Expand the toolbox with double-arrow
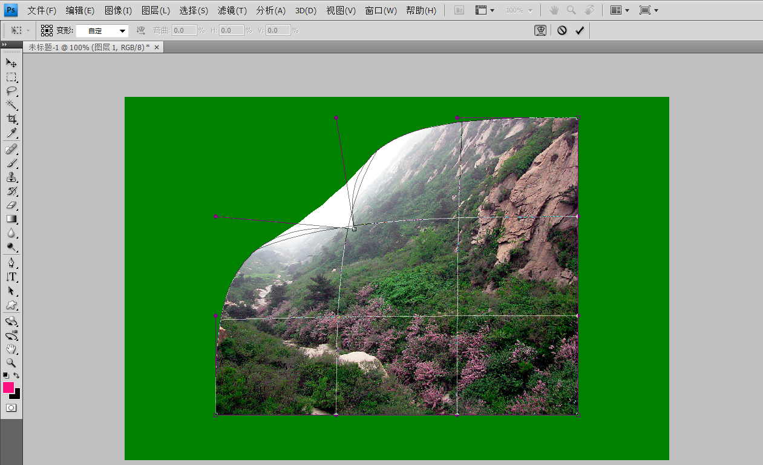The width and height of the screenshot is (763, 465). tap(4, 45)
